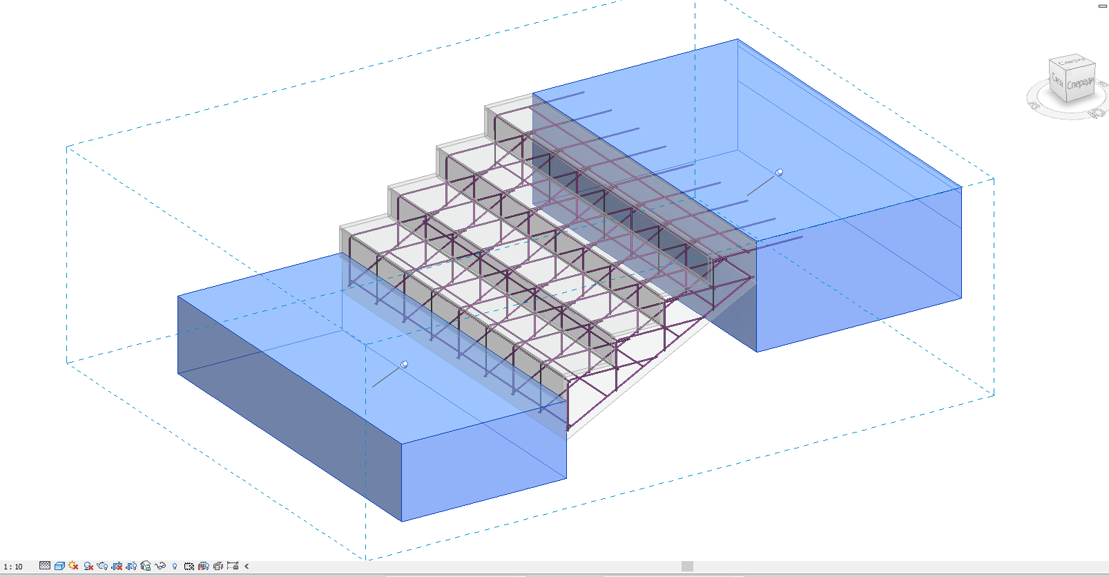Viewport: 1109px width, 577px height.
Task: Toggle Reveal Constraints icon
Action: [233, 566]
